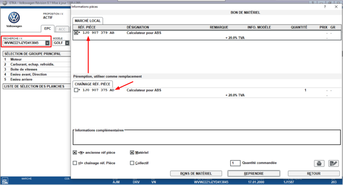Click the BONS DE MATÉRIEL button

tap(196, 173)
